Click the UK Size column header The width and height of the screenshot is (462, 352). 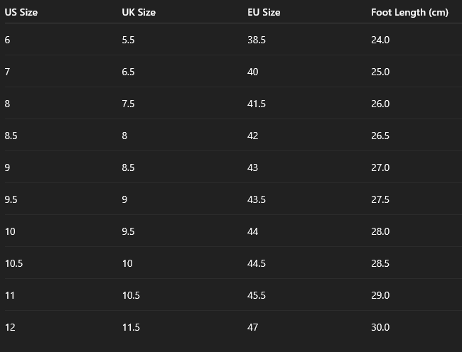tap(139, 12)
